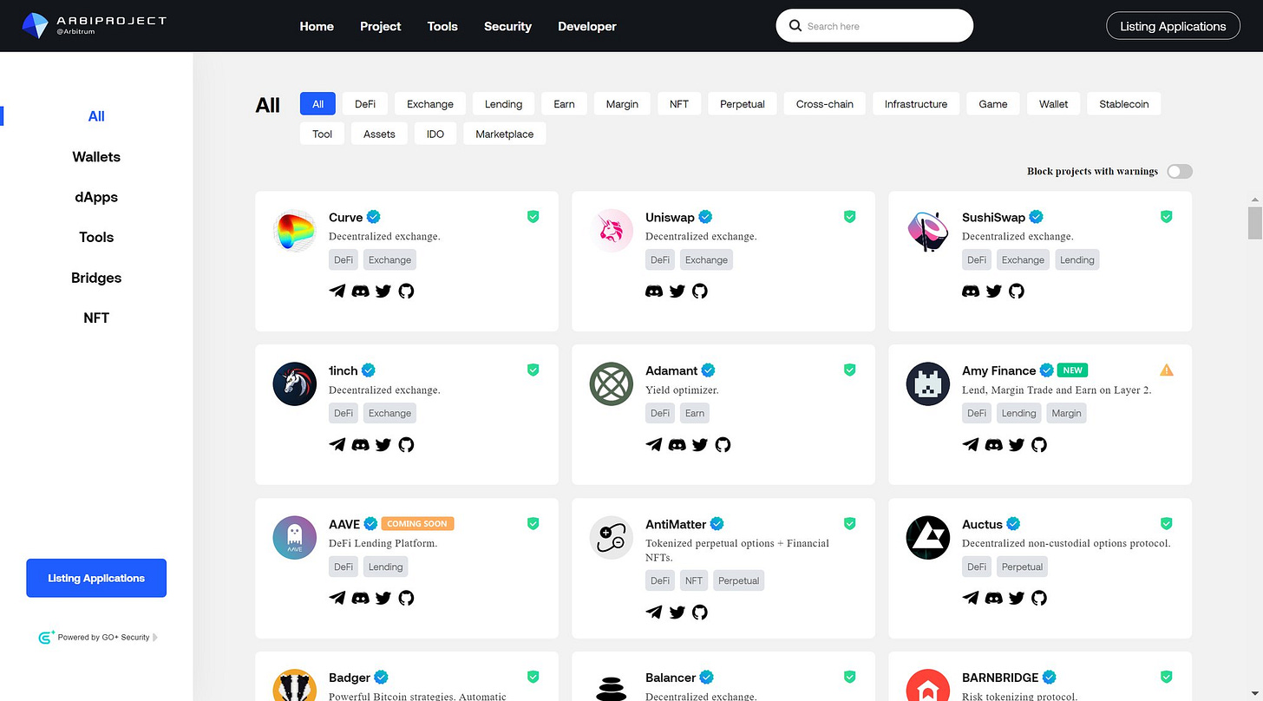This screenshot has height=701, width=1263.
Task: Click Uniswap's green security shield
Action: tap(850, 216)
